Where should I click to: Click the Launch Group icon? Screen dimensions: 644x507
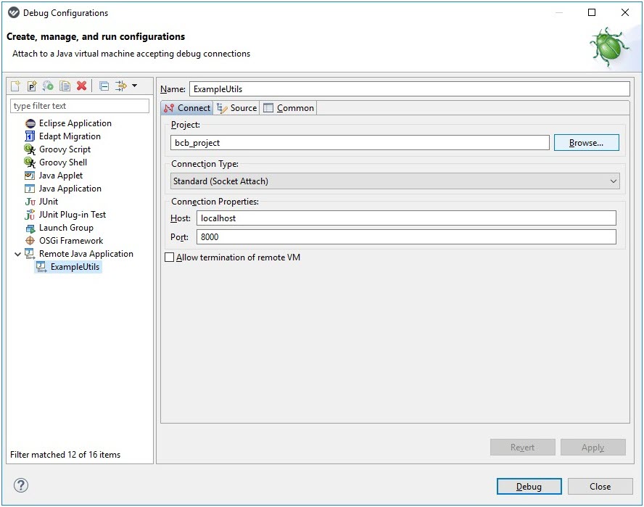30,228
